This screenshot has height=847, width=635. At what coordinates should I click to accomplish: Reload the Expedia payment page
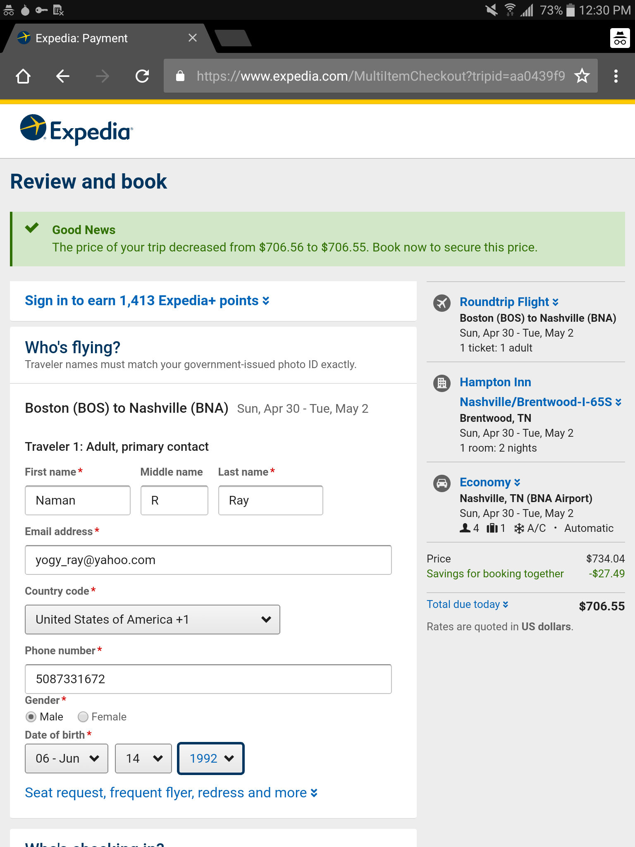[x=142, y=76]
